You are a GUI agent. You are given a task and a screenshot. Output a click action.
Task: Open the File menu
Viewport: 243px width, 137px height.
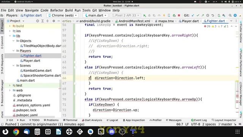[3, 10]
